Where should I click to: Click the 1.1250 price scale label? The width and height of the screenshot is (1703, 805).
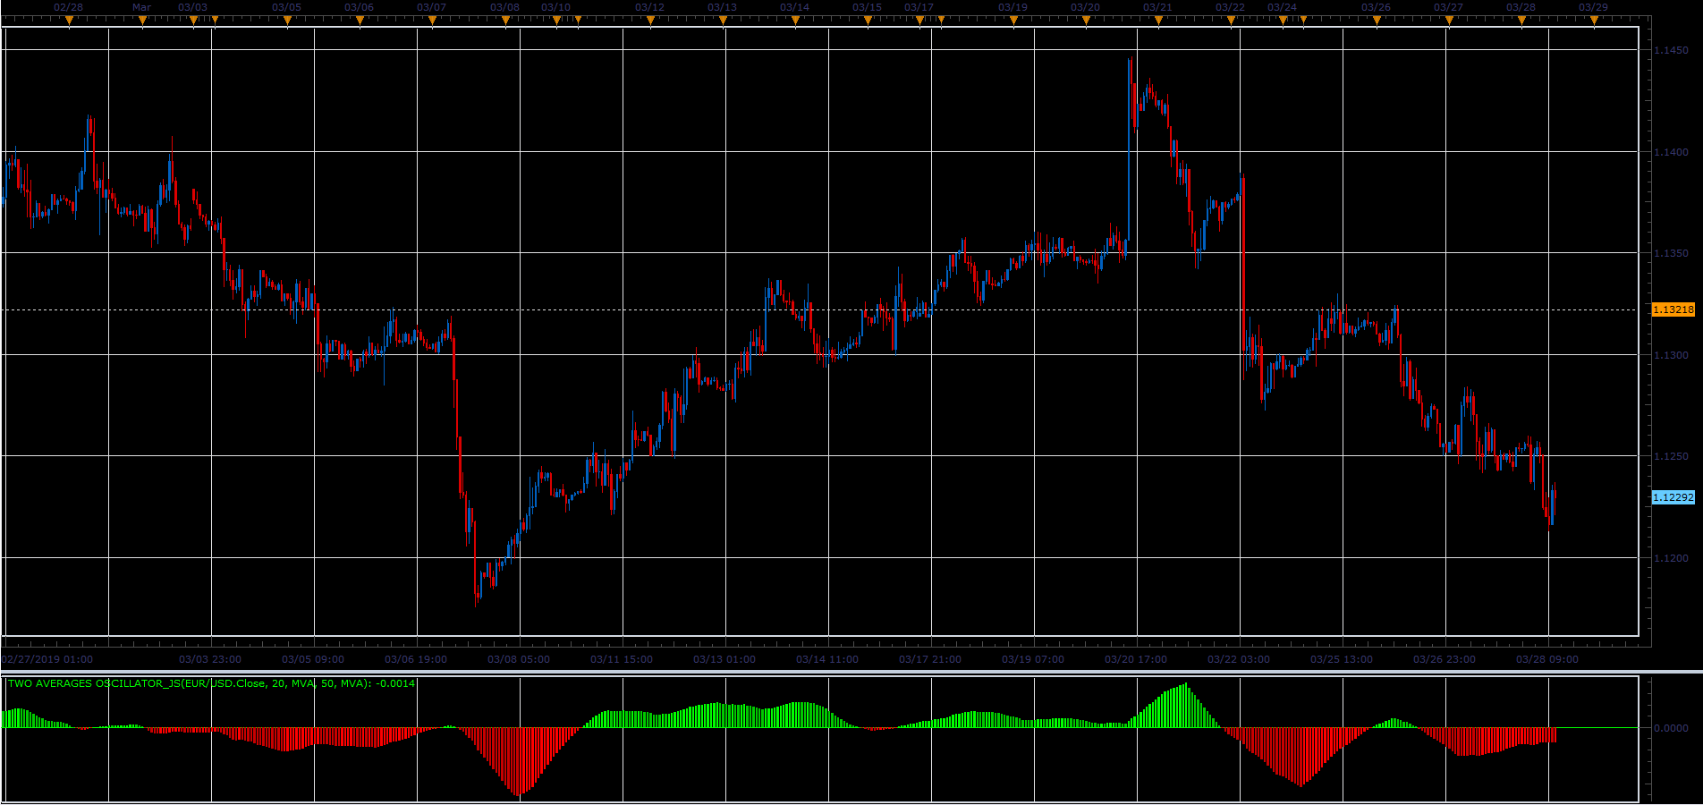click(x=1672, y=456)
